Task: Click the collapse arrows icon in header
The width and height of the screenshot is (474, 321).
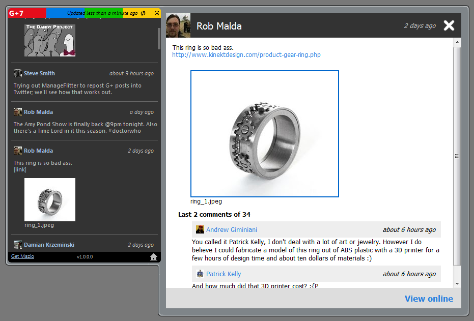Action: (156, 13)
